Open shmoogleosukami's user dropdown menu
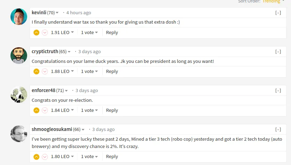This screenshot has height=165, width=291. tap(83, 130)
